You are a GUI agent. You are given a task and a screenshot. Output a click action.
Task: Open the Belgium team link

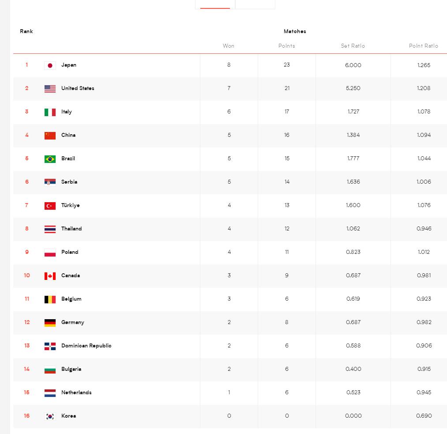point(71,299)
